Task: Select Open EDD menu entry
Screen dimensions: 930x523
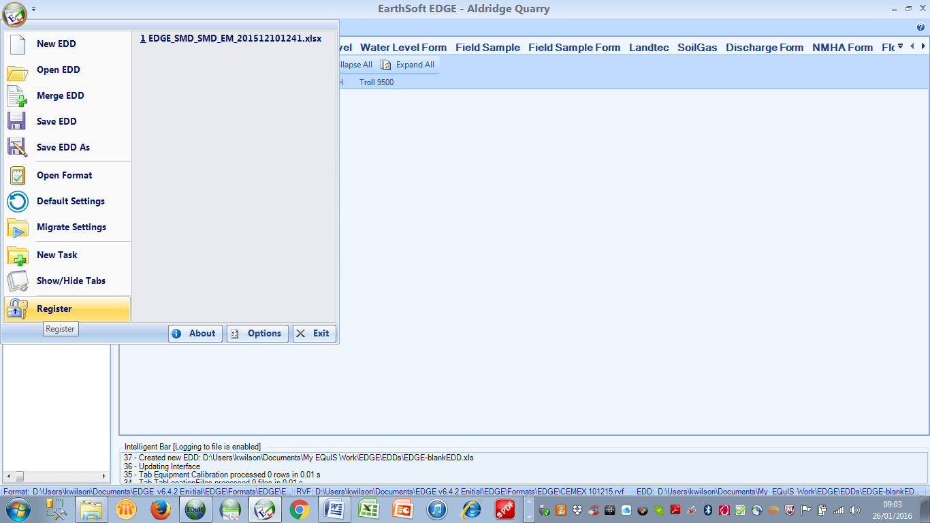Action: pos(67,69)
